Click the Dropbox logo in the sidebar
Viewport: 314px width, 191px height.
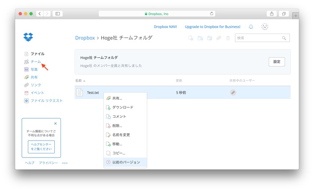coord(28,37)
